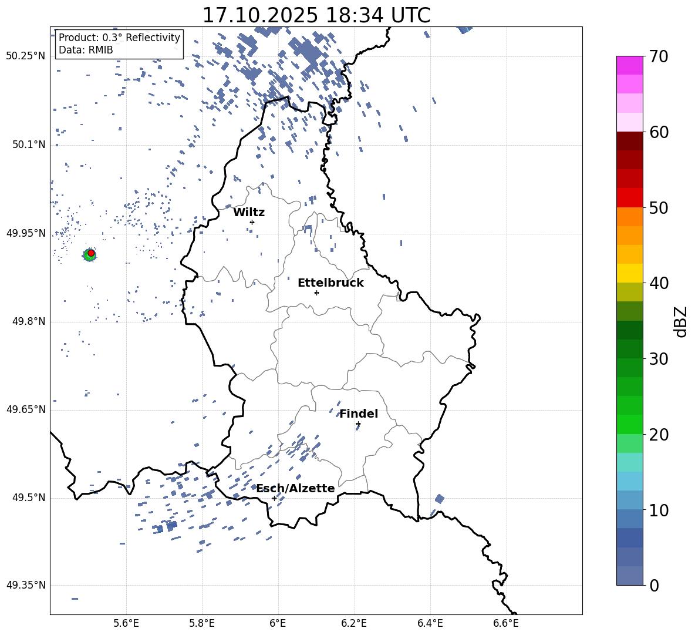695x635 pixels.
Task: Click the title 17.10.2025 18:34 UTC
Action: [316, 15]
